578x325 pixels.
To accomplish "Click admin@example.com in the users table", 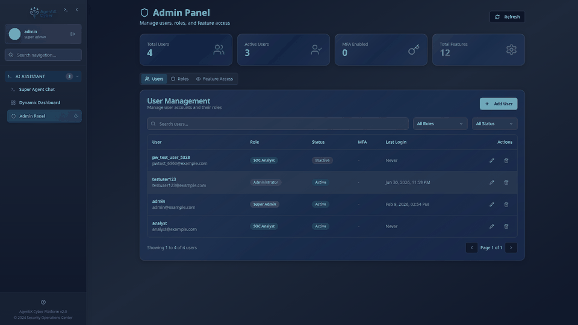I will 173,208.
